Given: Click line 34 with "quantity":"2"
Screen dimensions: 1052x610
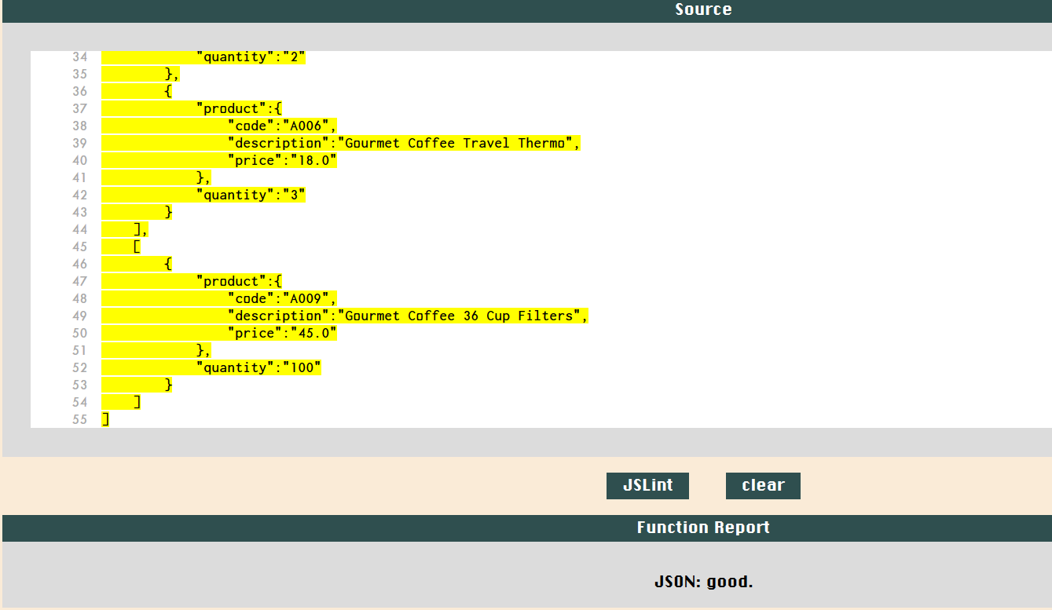Looking at the screenshot, I should (x=251, y=57).
